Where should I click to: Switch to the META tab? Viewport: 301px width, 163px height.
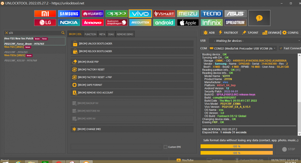pos(102,34)
